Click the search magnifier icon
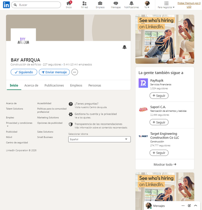Viewport: 202px width, 210px height. 15,5
